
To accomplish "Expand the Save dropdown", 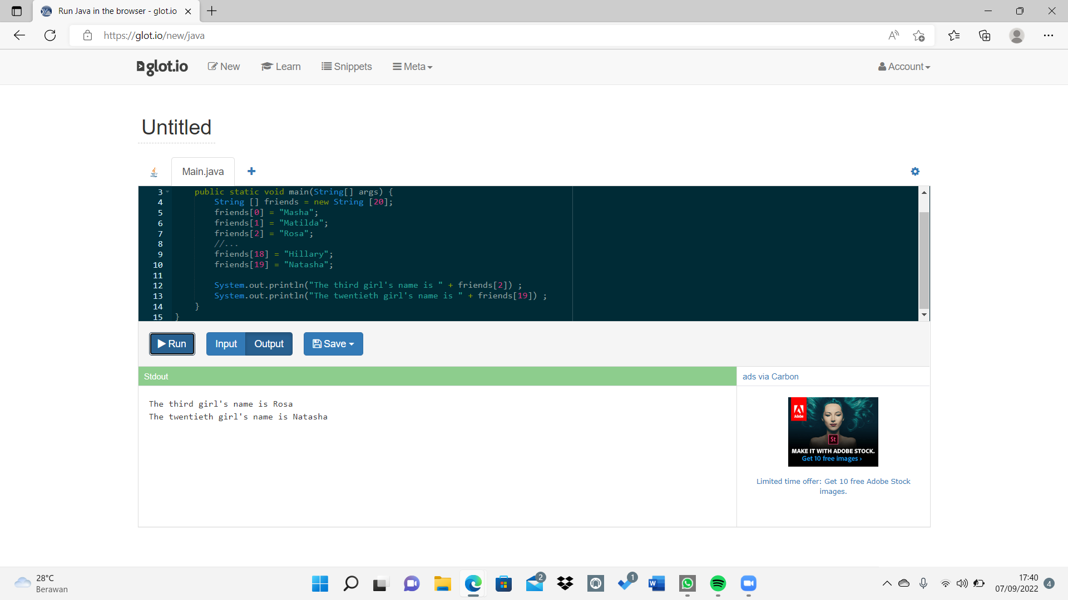I will point(333,343).
